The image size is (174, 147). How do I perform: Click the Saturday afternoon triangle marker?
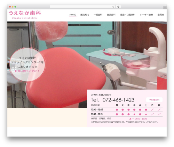tap(146, 114)
